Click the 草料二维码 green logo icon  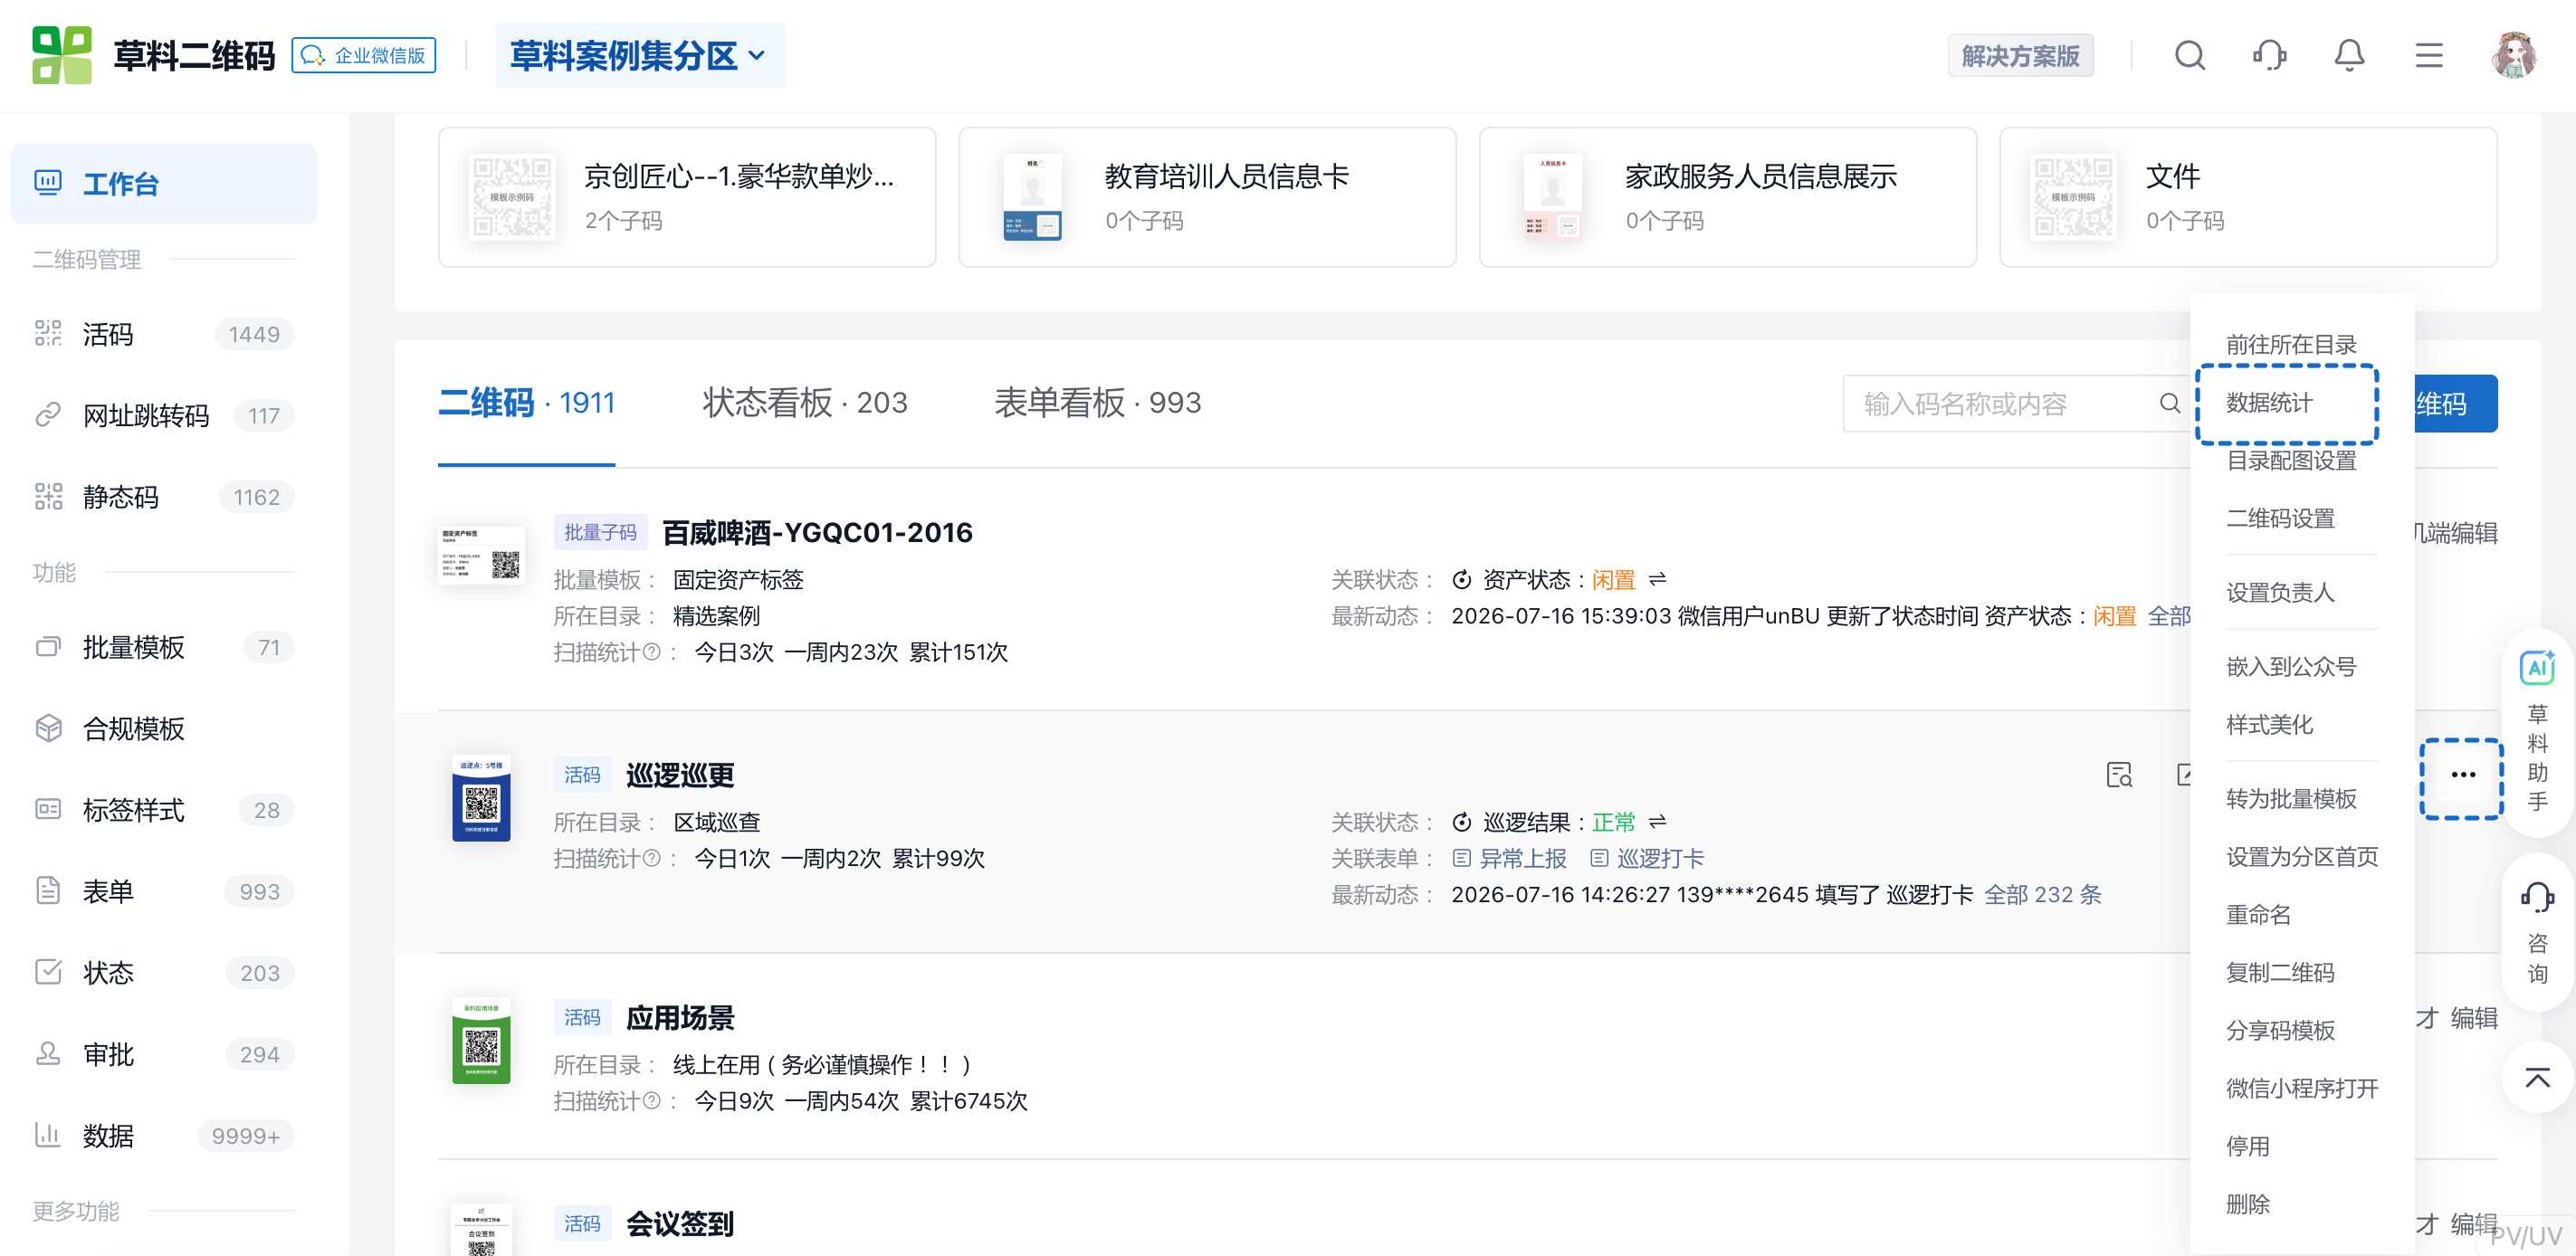point(62,55)
